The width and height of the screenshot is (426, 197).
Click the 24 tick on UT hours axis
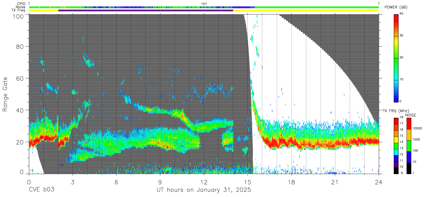[378, 182]
